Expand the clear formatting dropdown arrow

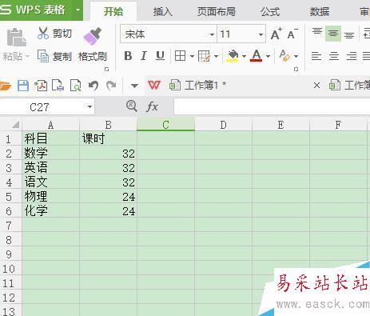pos(296,56)
